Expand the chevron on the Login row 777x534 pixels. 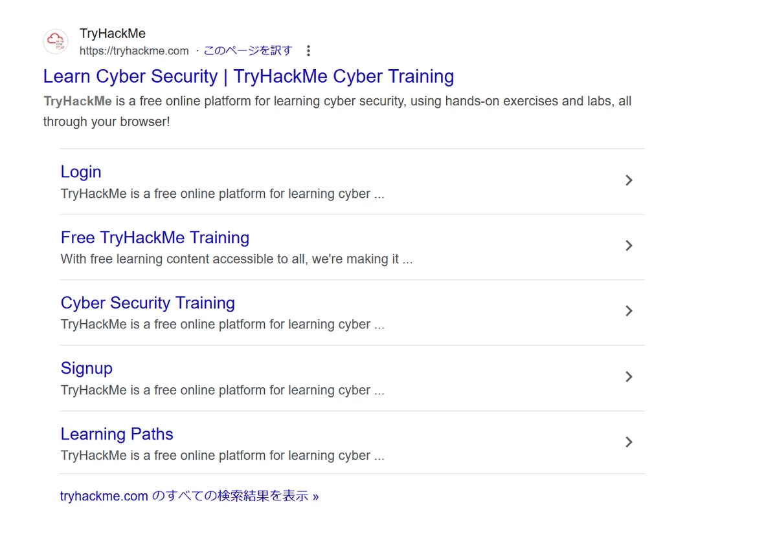click(x=629, y=180)
